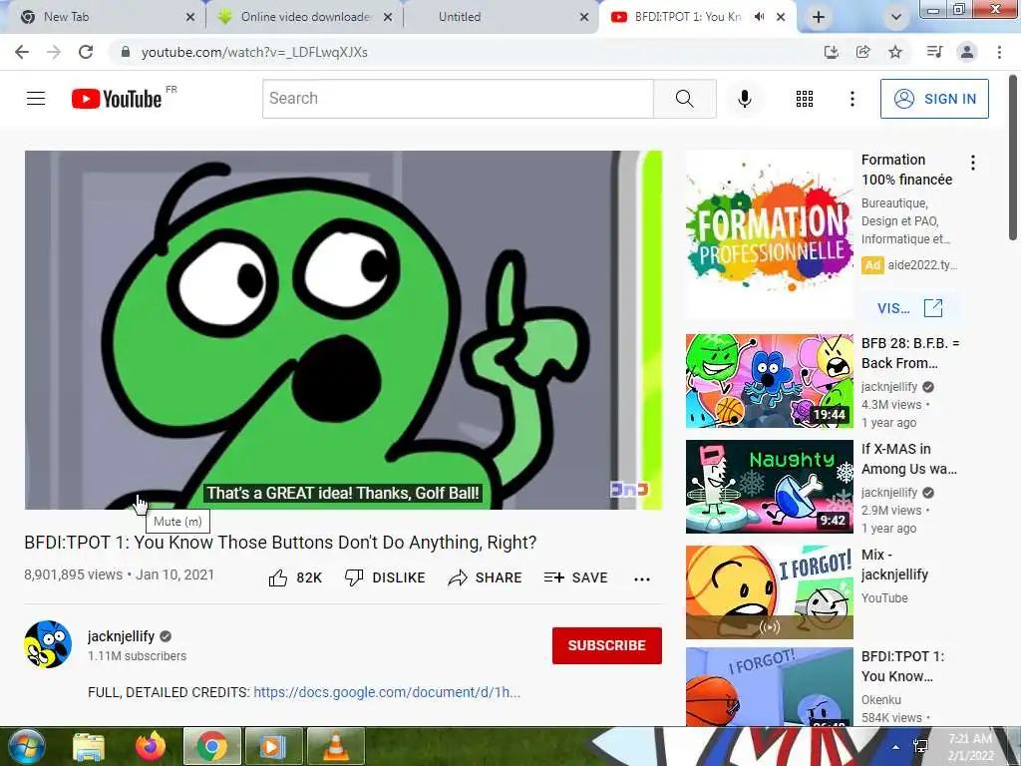1021x766 pixels.
Task: Open Chrome three-dot menu
Action: (999, 52)
